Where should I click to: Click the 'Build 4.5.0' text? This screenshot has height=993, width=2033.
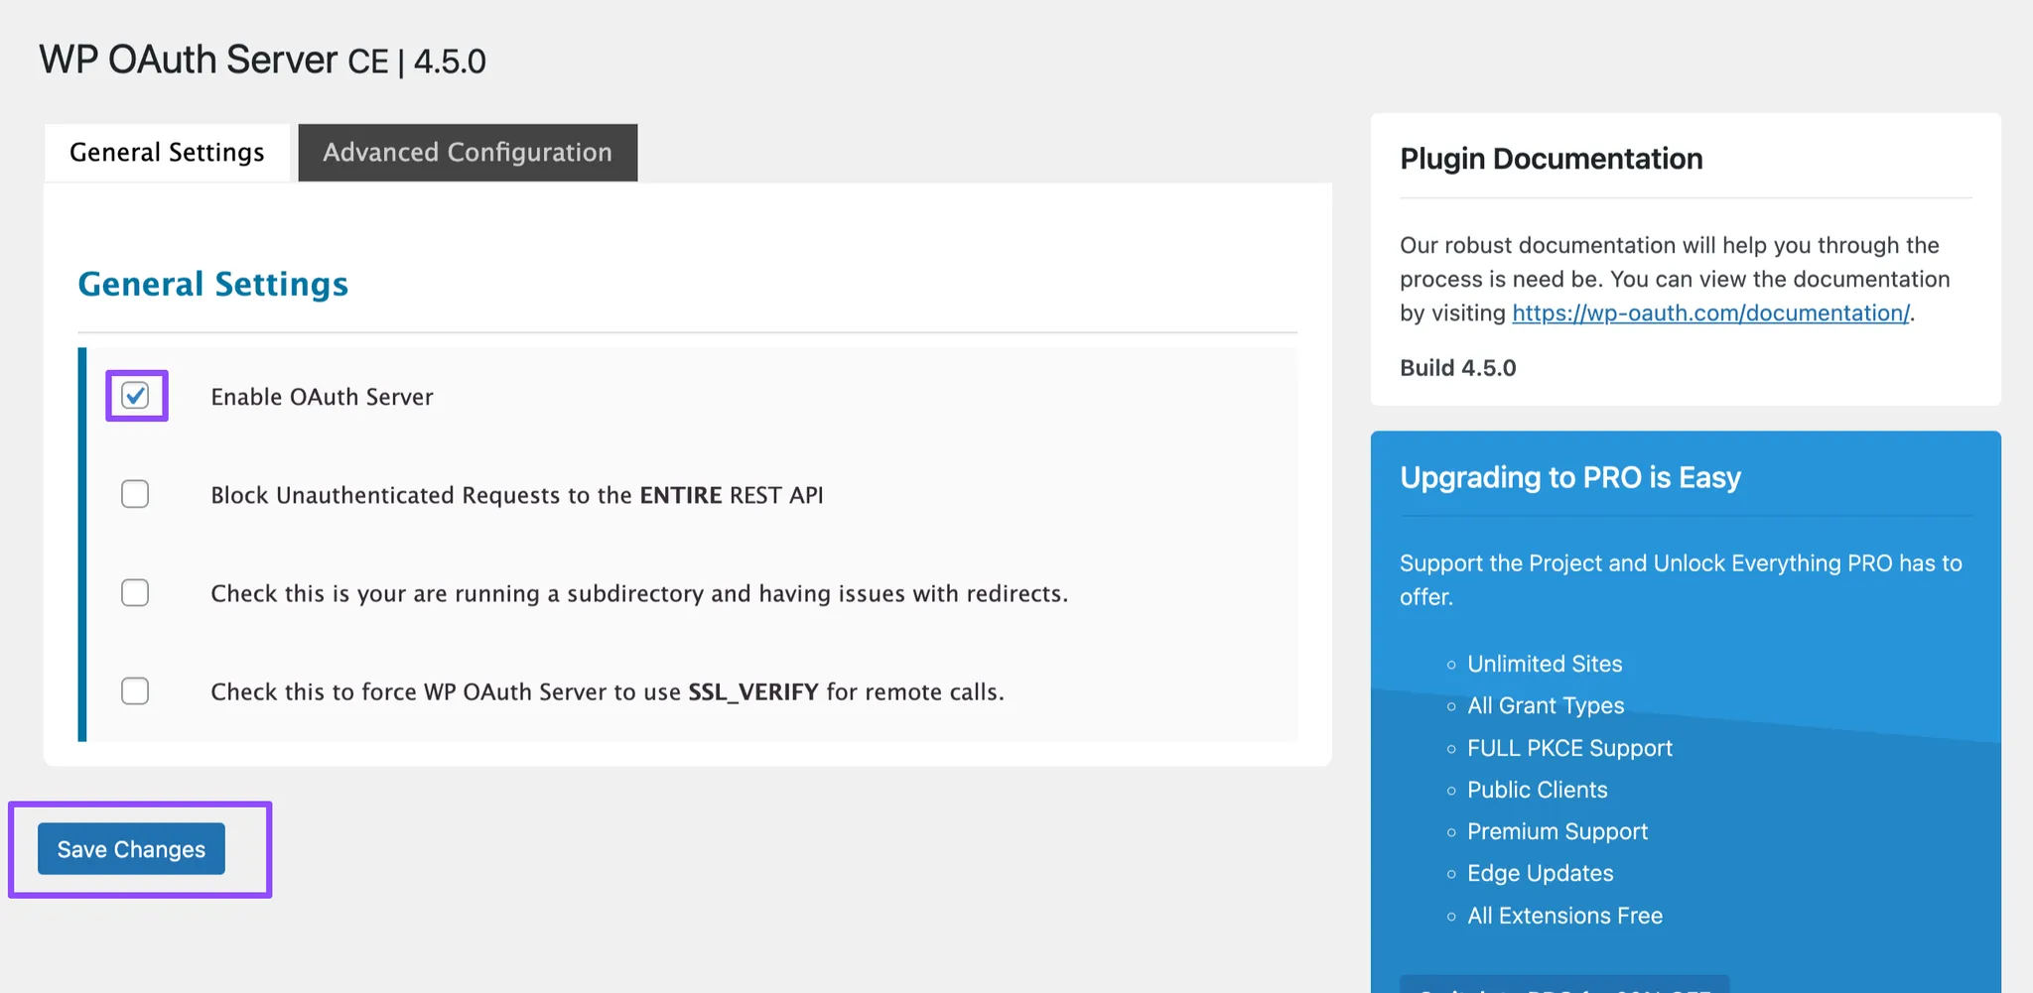(x=1458, y=368)
